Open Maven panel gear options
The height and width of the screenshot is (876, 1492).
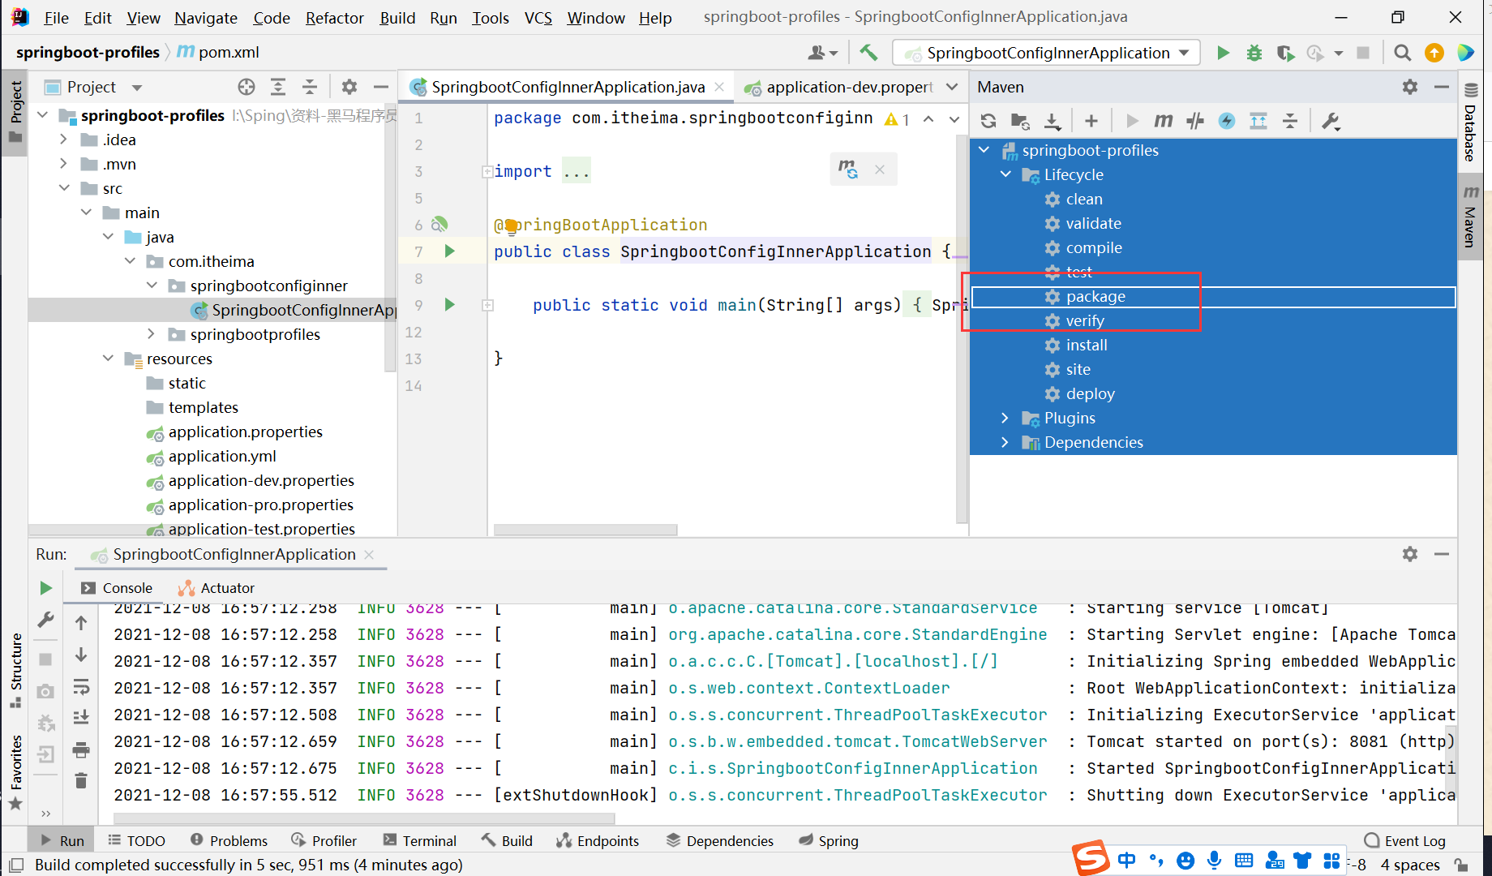(x=1410, y=87)
